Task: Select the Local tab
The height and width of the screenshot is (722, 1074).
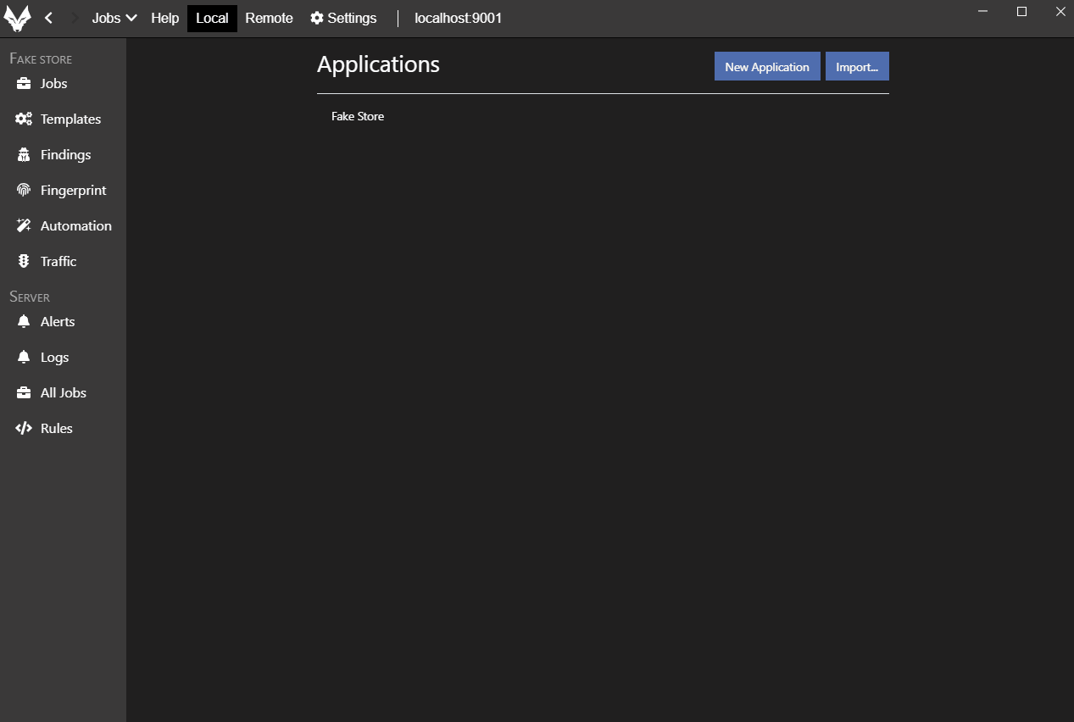Action: (212, 18)
